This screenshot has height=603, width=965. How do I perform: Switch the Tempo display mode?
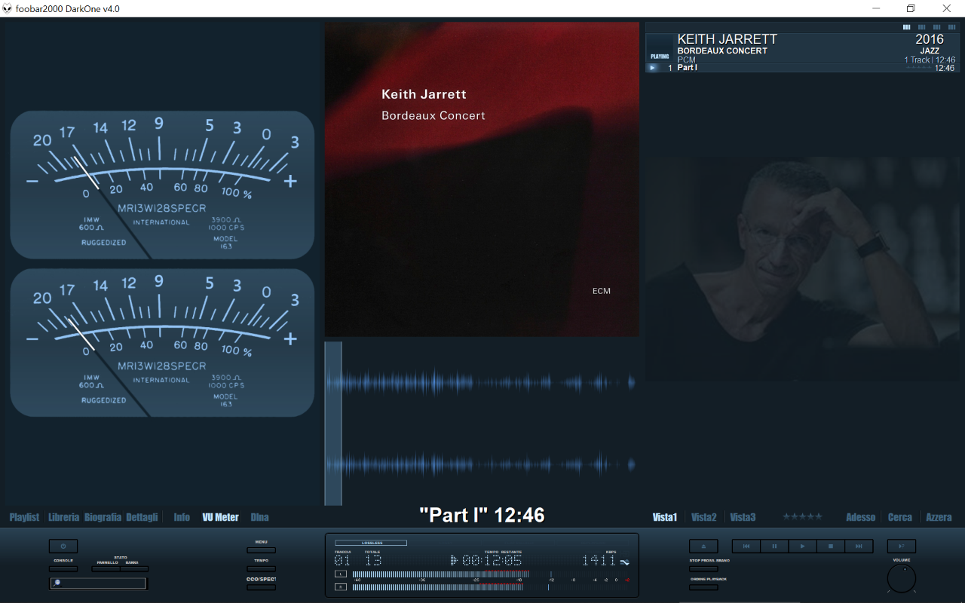[261, 569]
